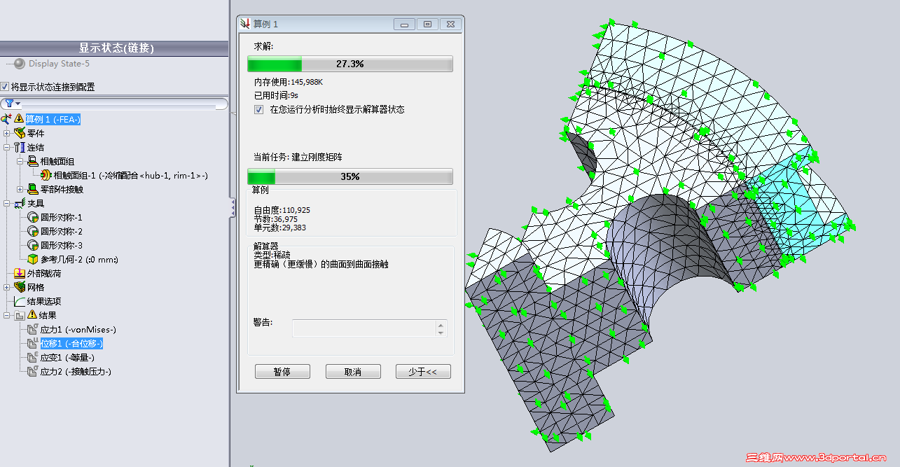Click the 显示状态(链接) panel header
The height and width of the screenshot is (467, 900).
[x=116, y=48]
